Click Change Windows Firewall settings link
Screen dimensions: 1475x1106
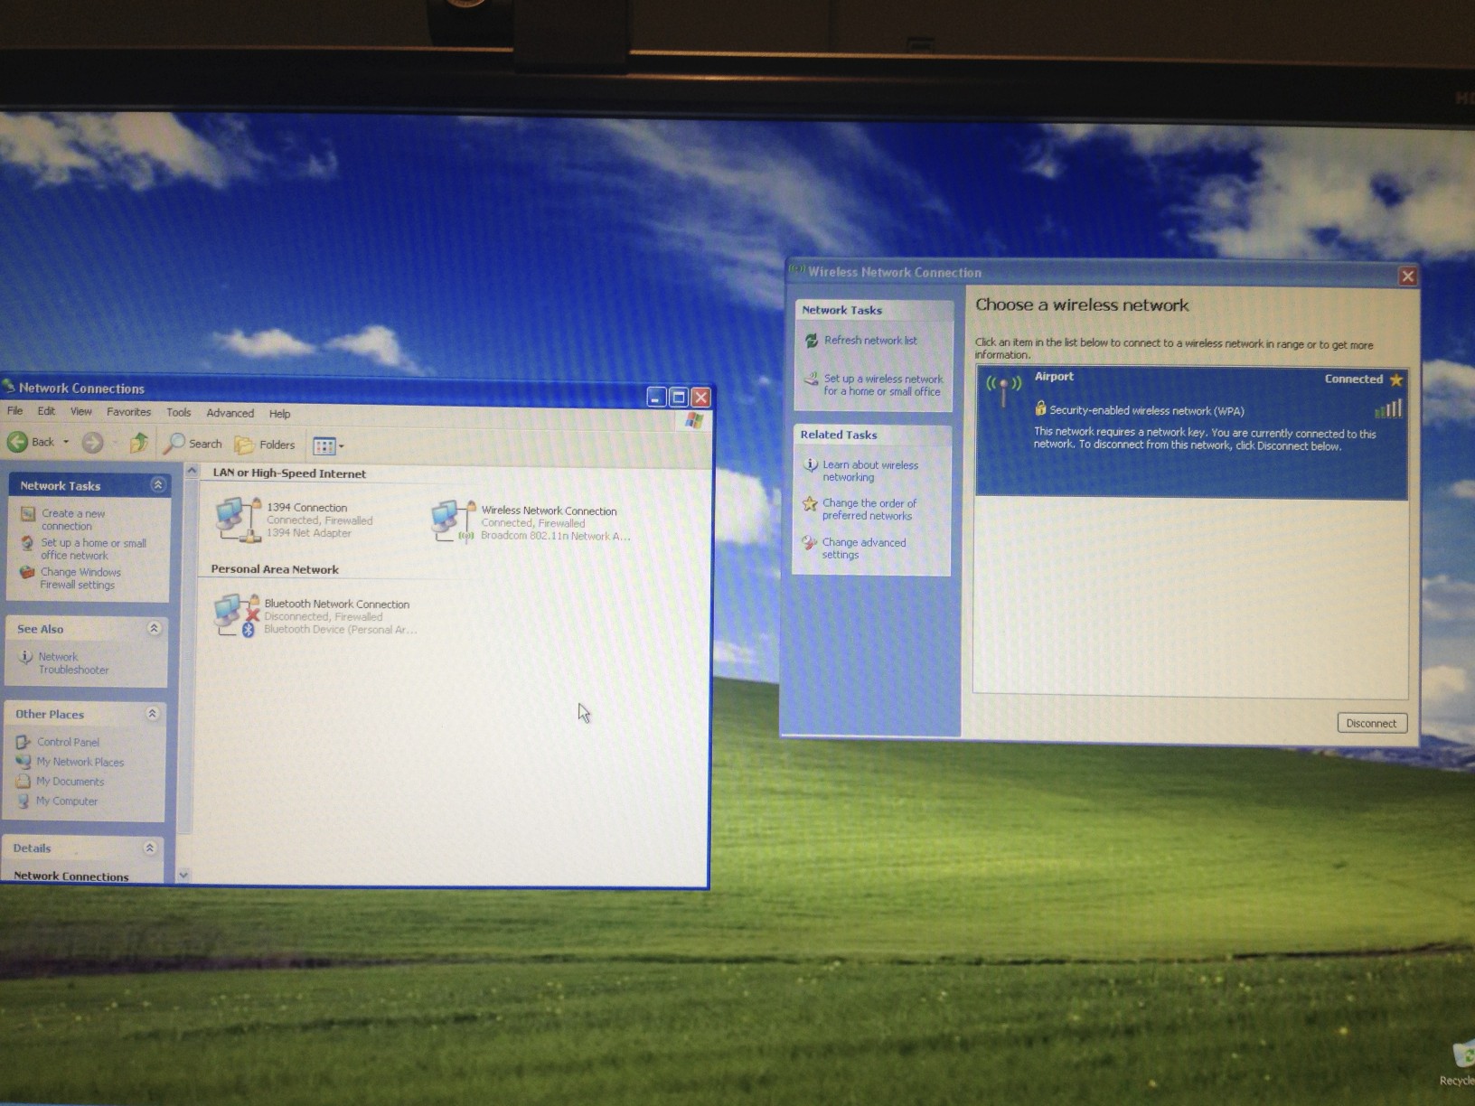point(80,578)
